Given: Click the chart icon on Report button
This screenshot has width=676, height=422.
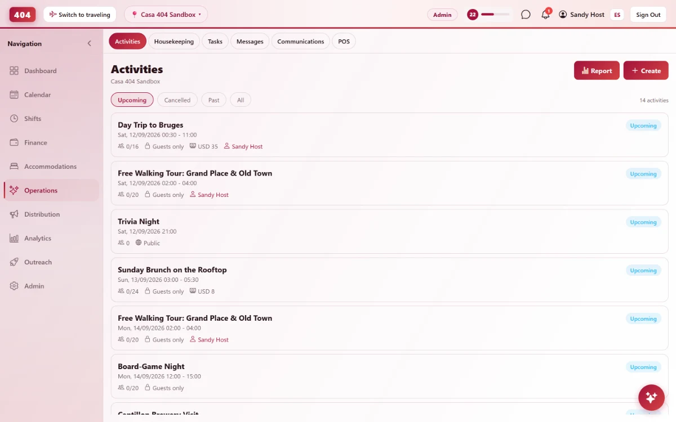Looking at the screenshot, I should coord(585,71).
